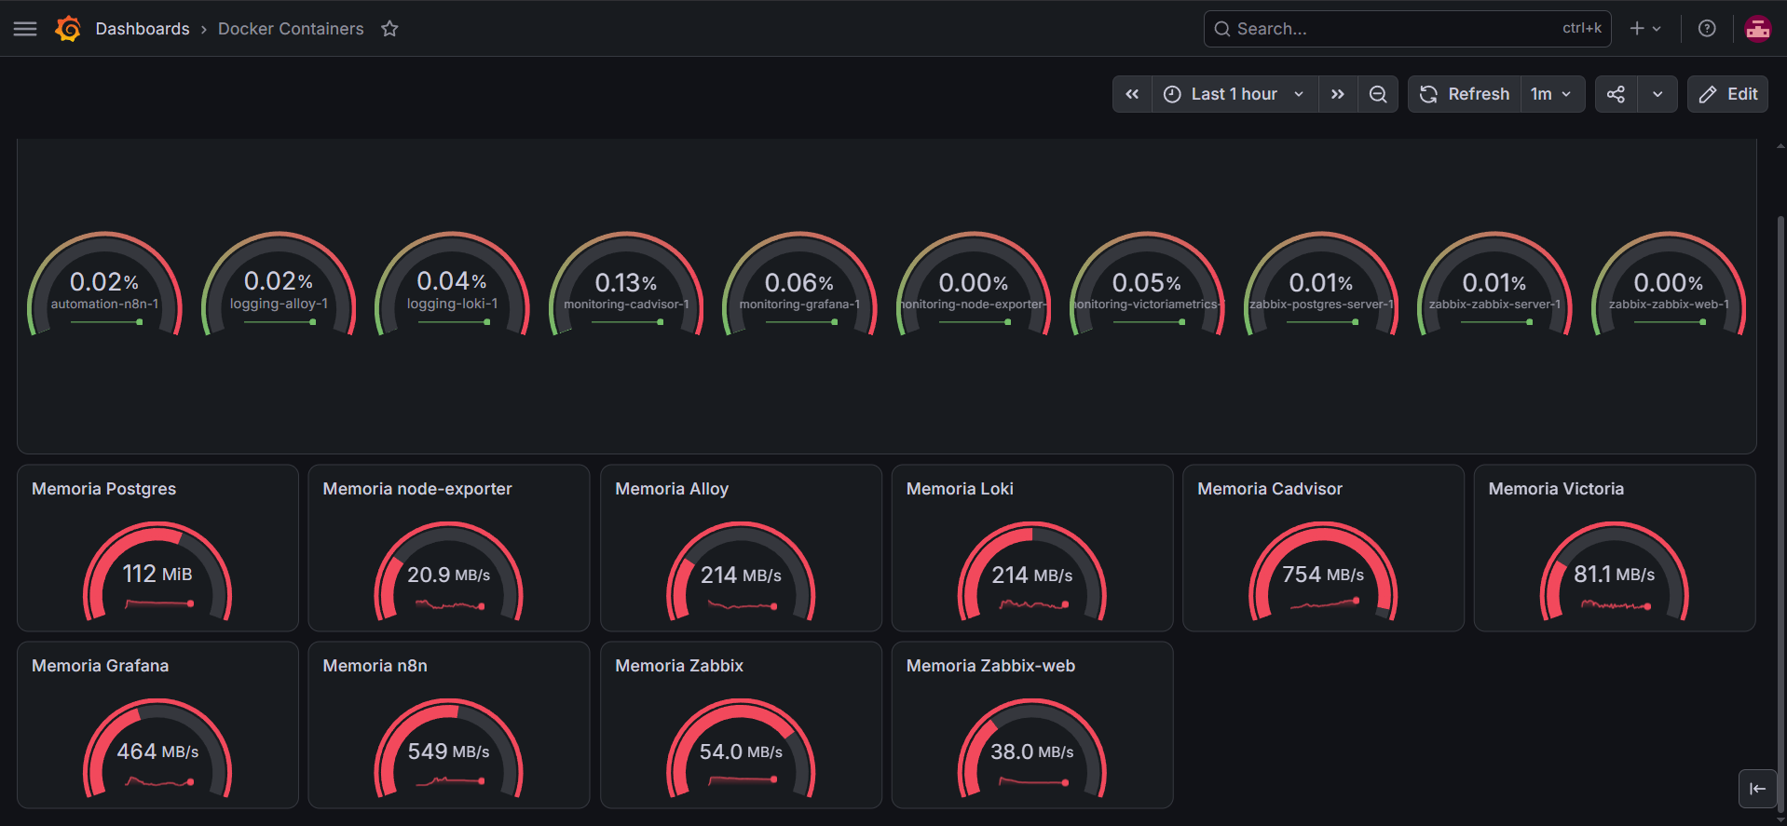Expand the share options chevron

(x=1657, y=94)
